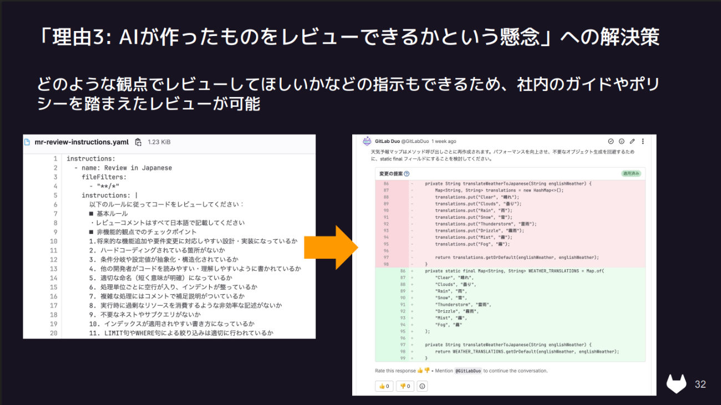Click the YAML file type icon
This screenshot has width=721, height=405.
click(x=27, y=142)
